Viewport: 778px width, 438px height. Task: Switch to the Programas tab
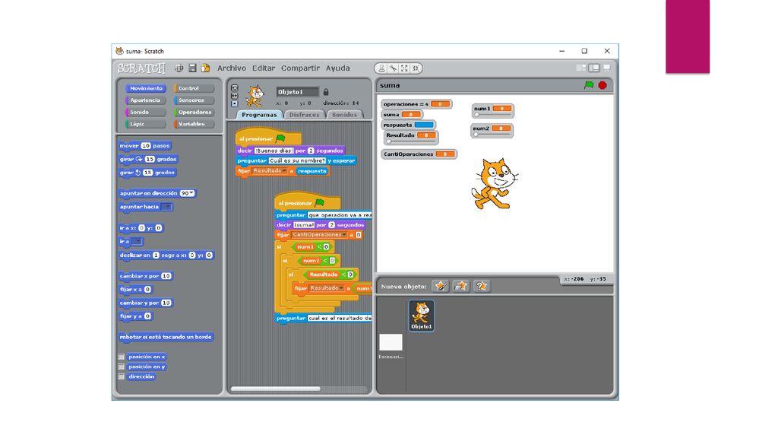click(x=260, y=115)
